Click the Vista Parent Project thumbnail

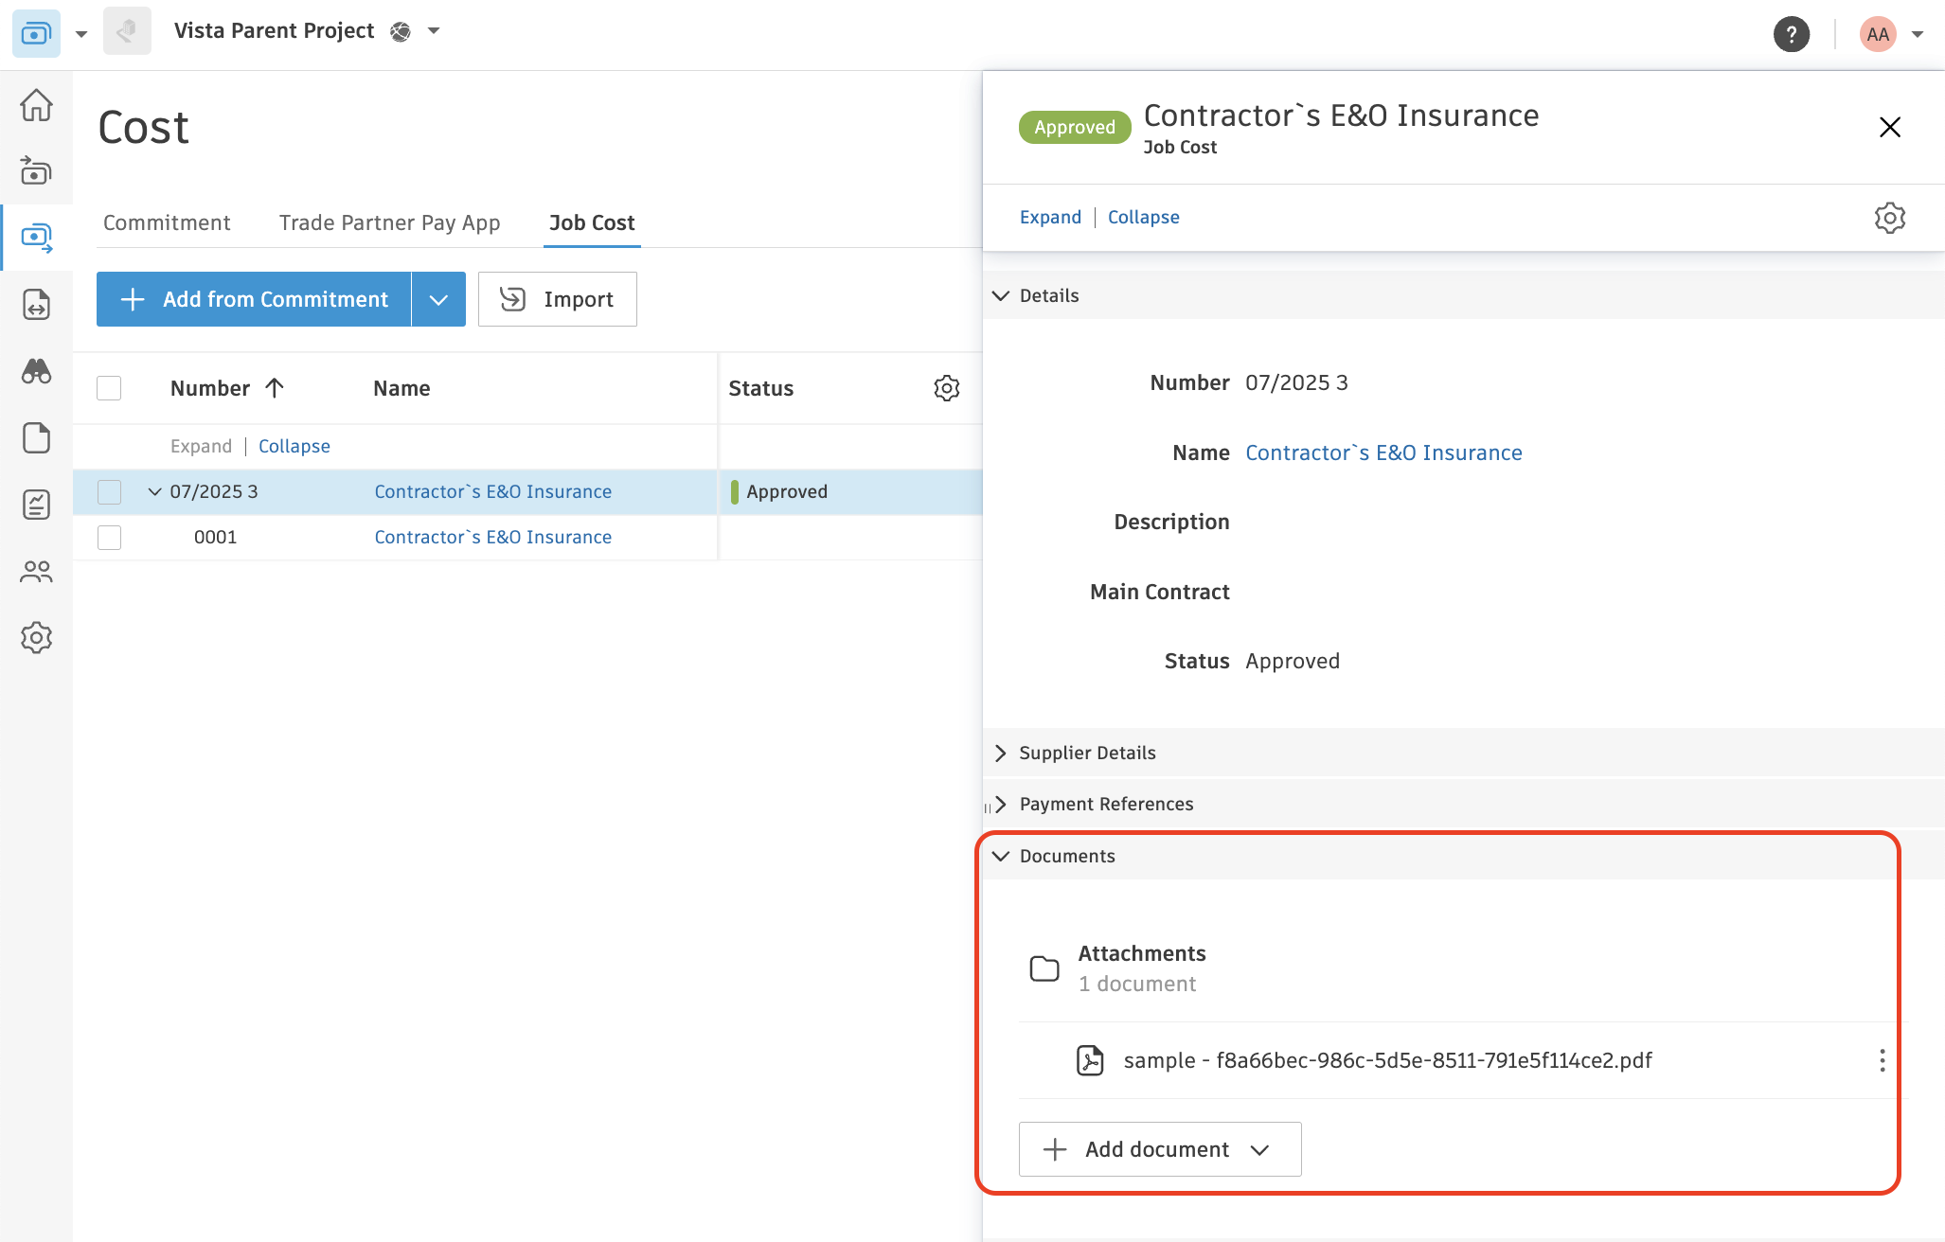[x=127, y=31]
